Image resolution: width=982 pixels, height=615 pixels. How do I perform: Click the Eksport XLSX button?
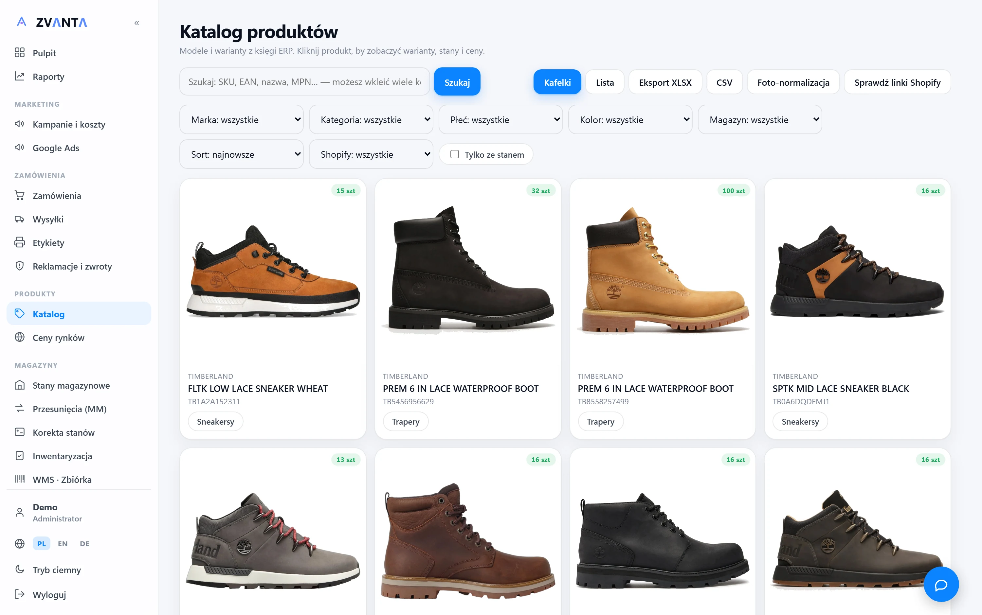(665, 82)
